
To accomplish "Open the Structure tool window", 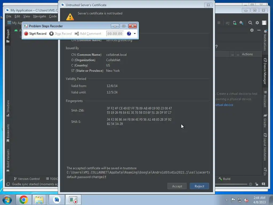I will (x=8, y=108).
